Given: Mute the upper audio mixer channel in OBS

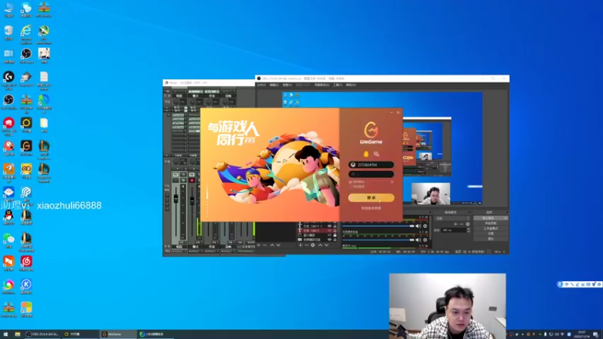Looking at the screenshot, I should [418, 226].
